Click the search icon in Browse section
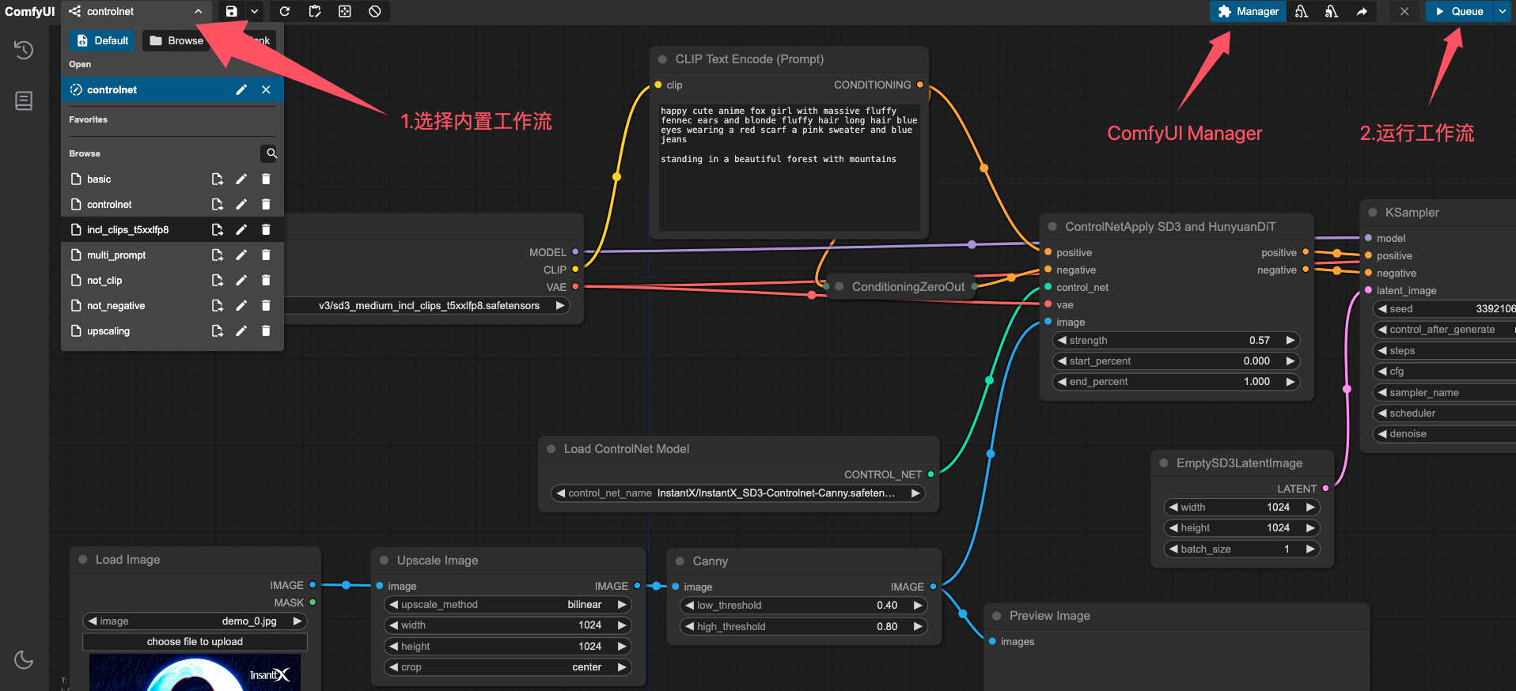The width and height of the screenshot is (1516, 691). (271, 153)
